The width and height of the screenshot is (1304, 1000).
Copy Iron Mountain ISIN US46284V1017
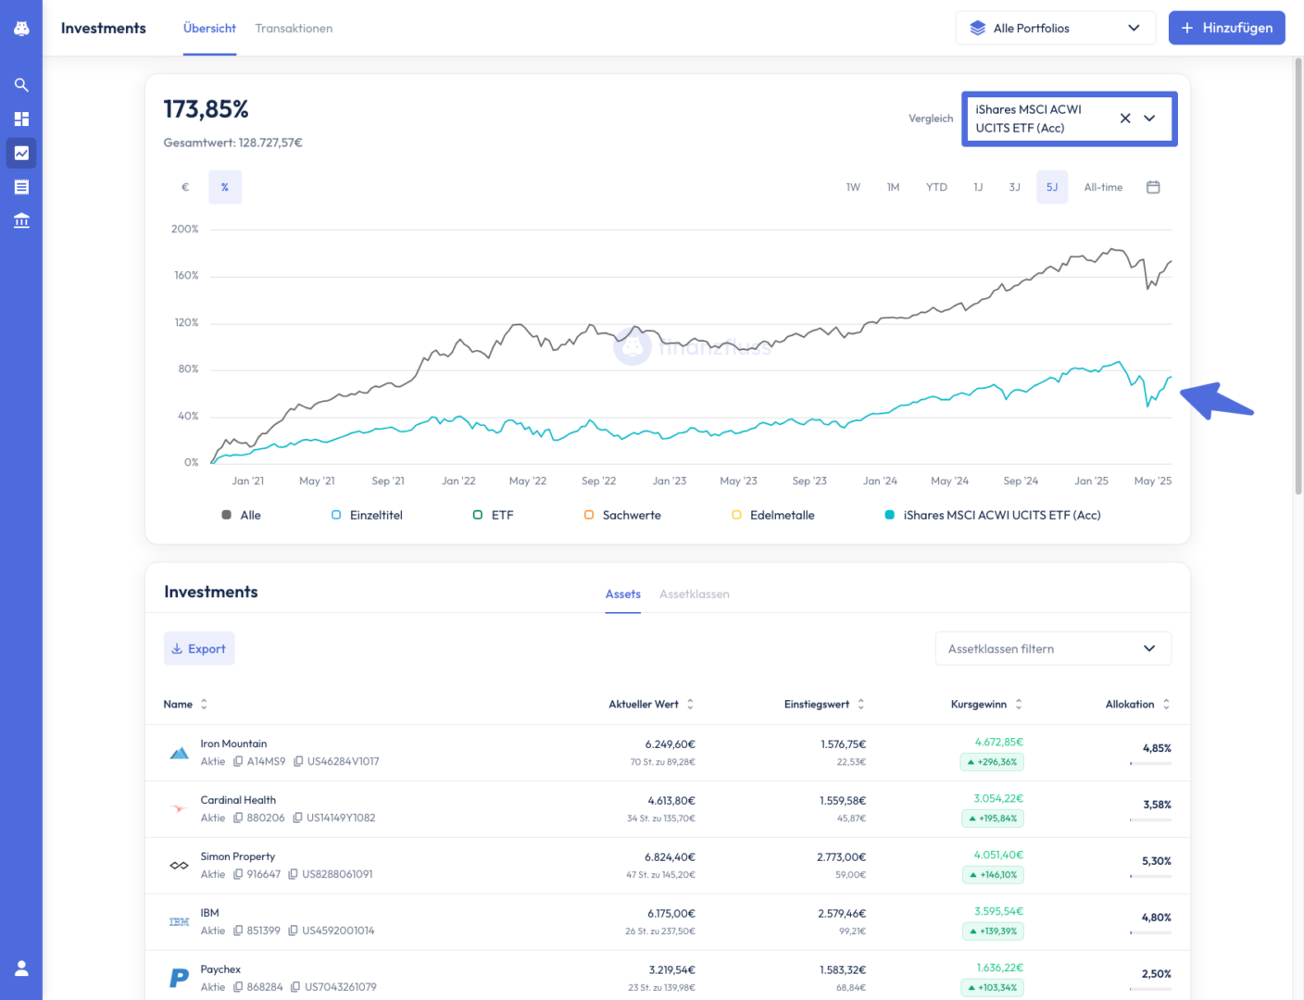298,761
